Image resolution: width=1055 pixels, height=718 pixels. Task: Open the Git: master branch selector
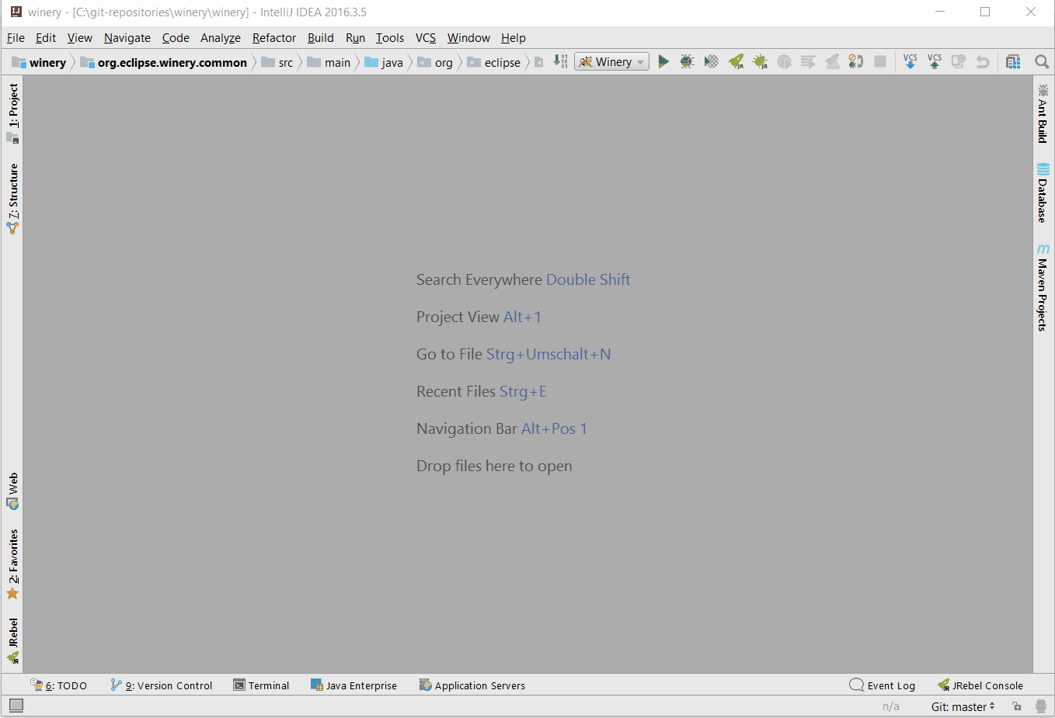click(x=963, y=706)
